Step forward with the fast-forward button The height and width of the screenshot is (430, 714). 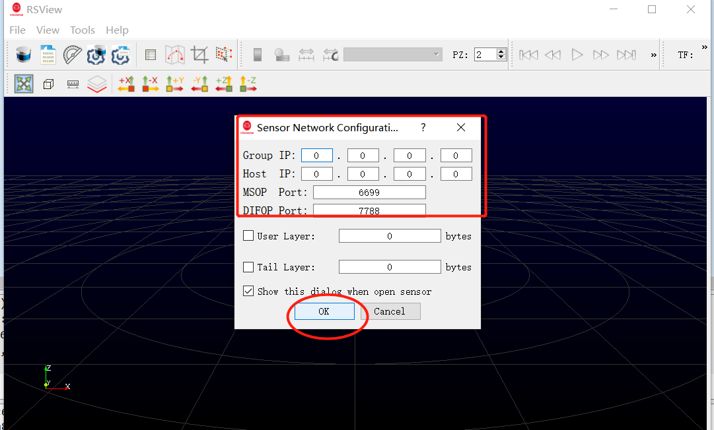tap(601, 55)
